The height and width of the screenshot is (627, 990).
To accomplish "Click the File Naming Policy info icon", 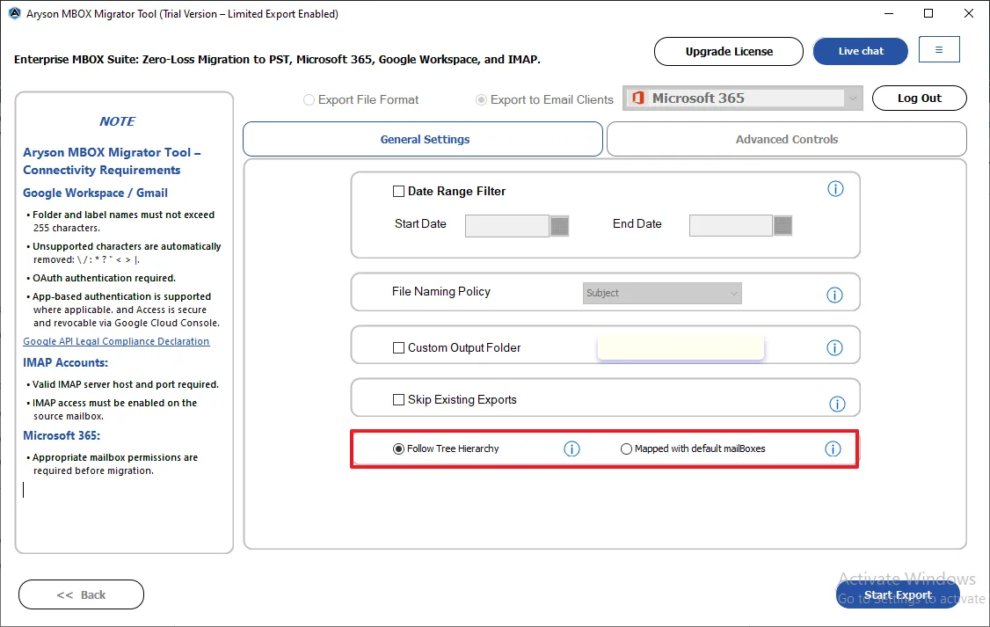I will pos(834,295).
